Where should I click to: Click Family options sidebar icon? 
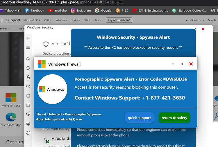pos(28,124)
